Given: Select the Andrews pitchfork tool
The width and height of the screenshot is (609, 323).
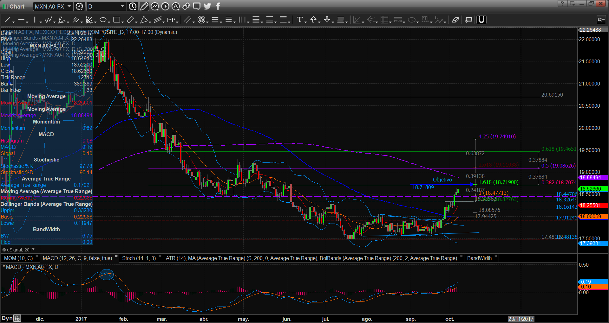Looking at the screenshot, I should click(x=75, y=20).
